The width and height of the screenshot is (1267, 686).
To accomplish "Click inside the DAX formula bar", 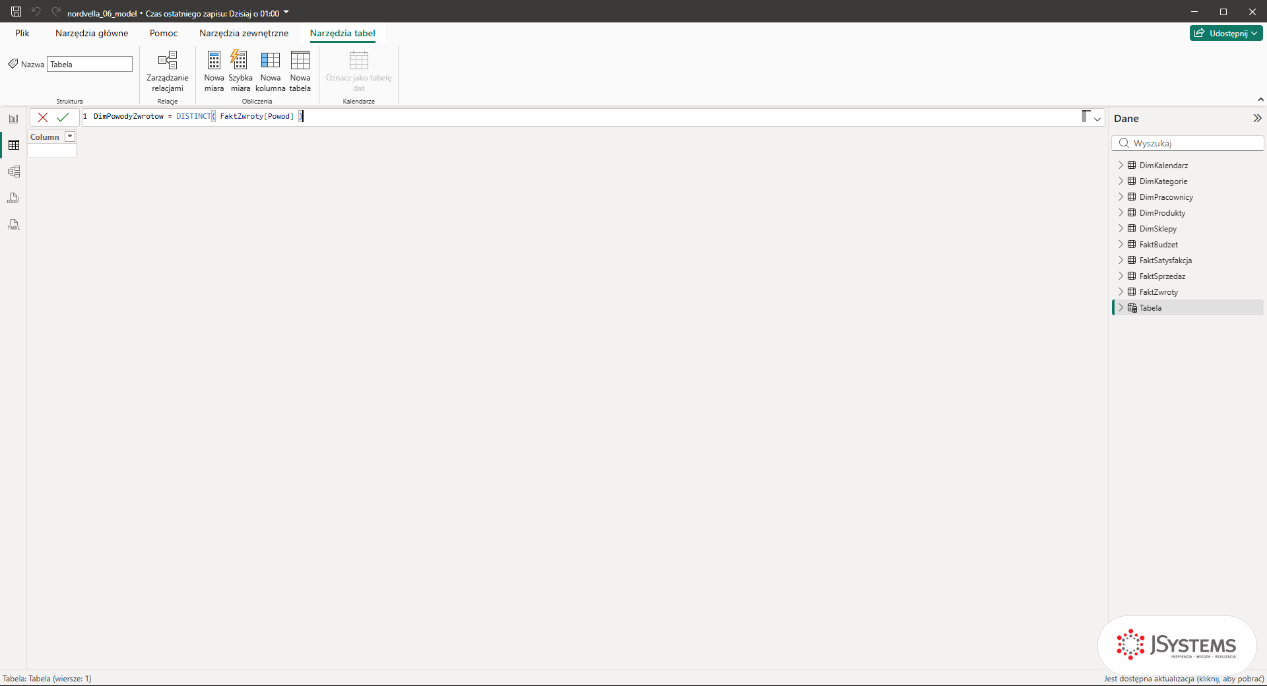I will [581, 117].
